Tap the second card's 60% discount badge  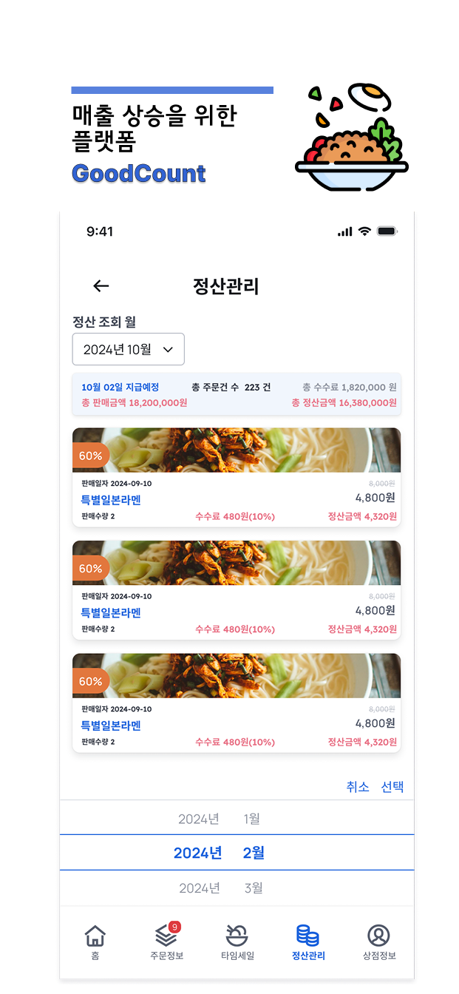(x=90, y=569)
